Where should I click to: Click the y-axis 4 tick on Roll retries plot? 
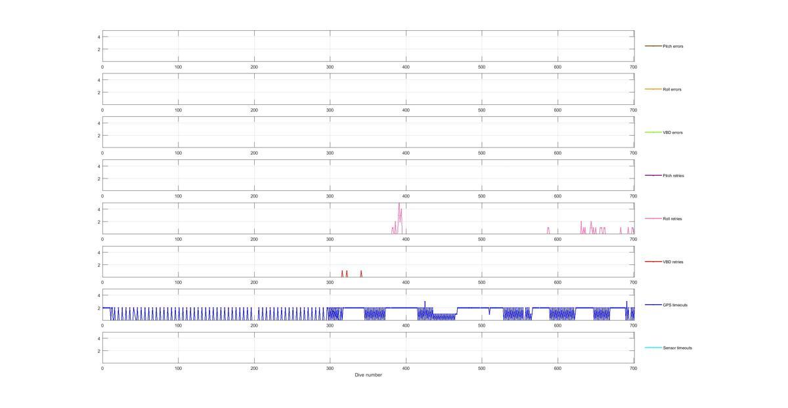click(x=98, y=209)
